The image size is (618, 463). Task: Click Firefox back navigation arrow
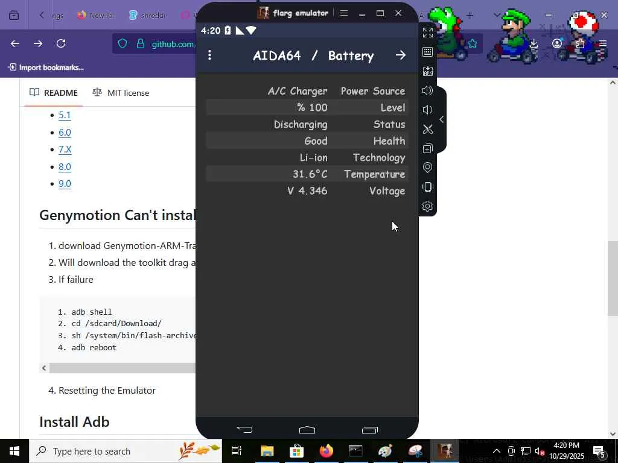pos(15,43)
